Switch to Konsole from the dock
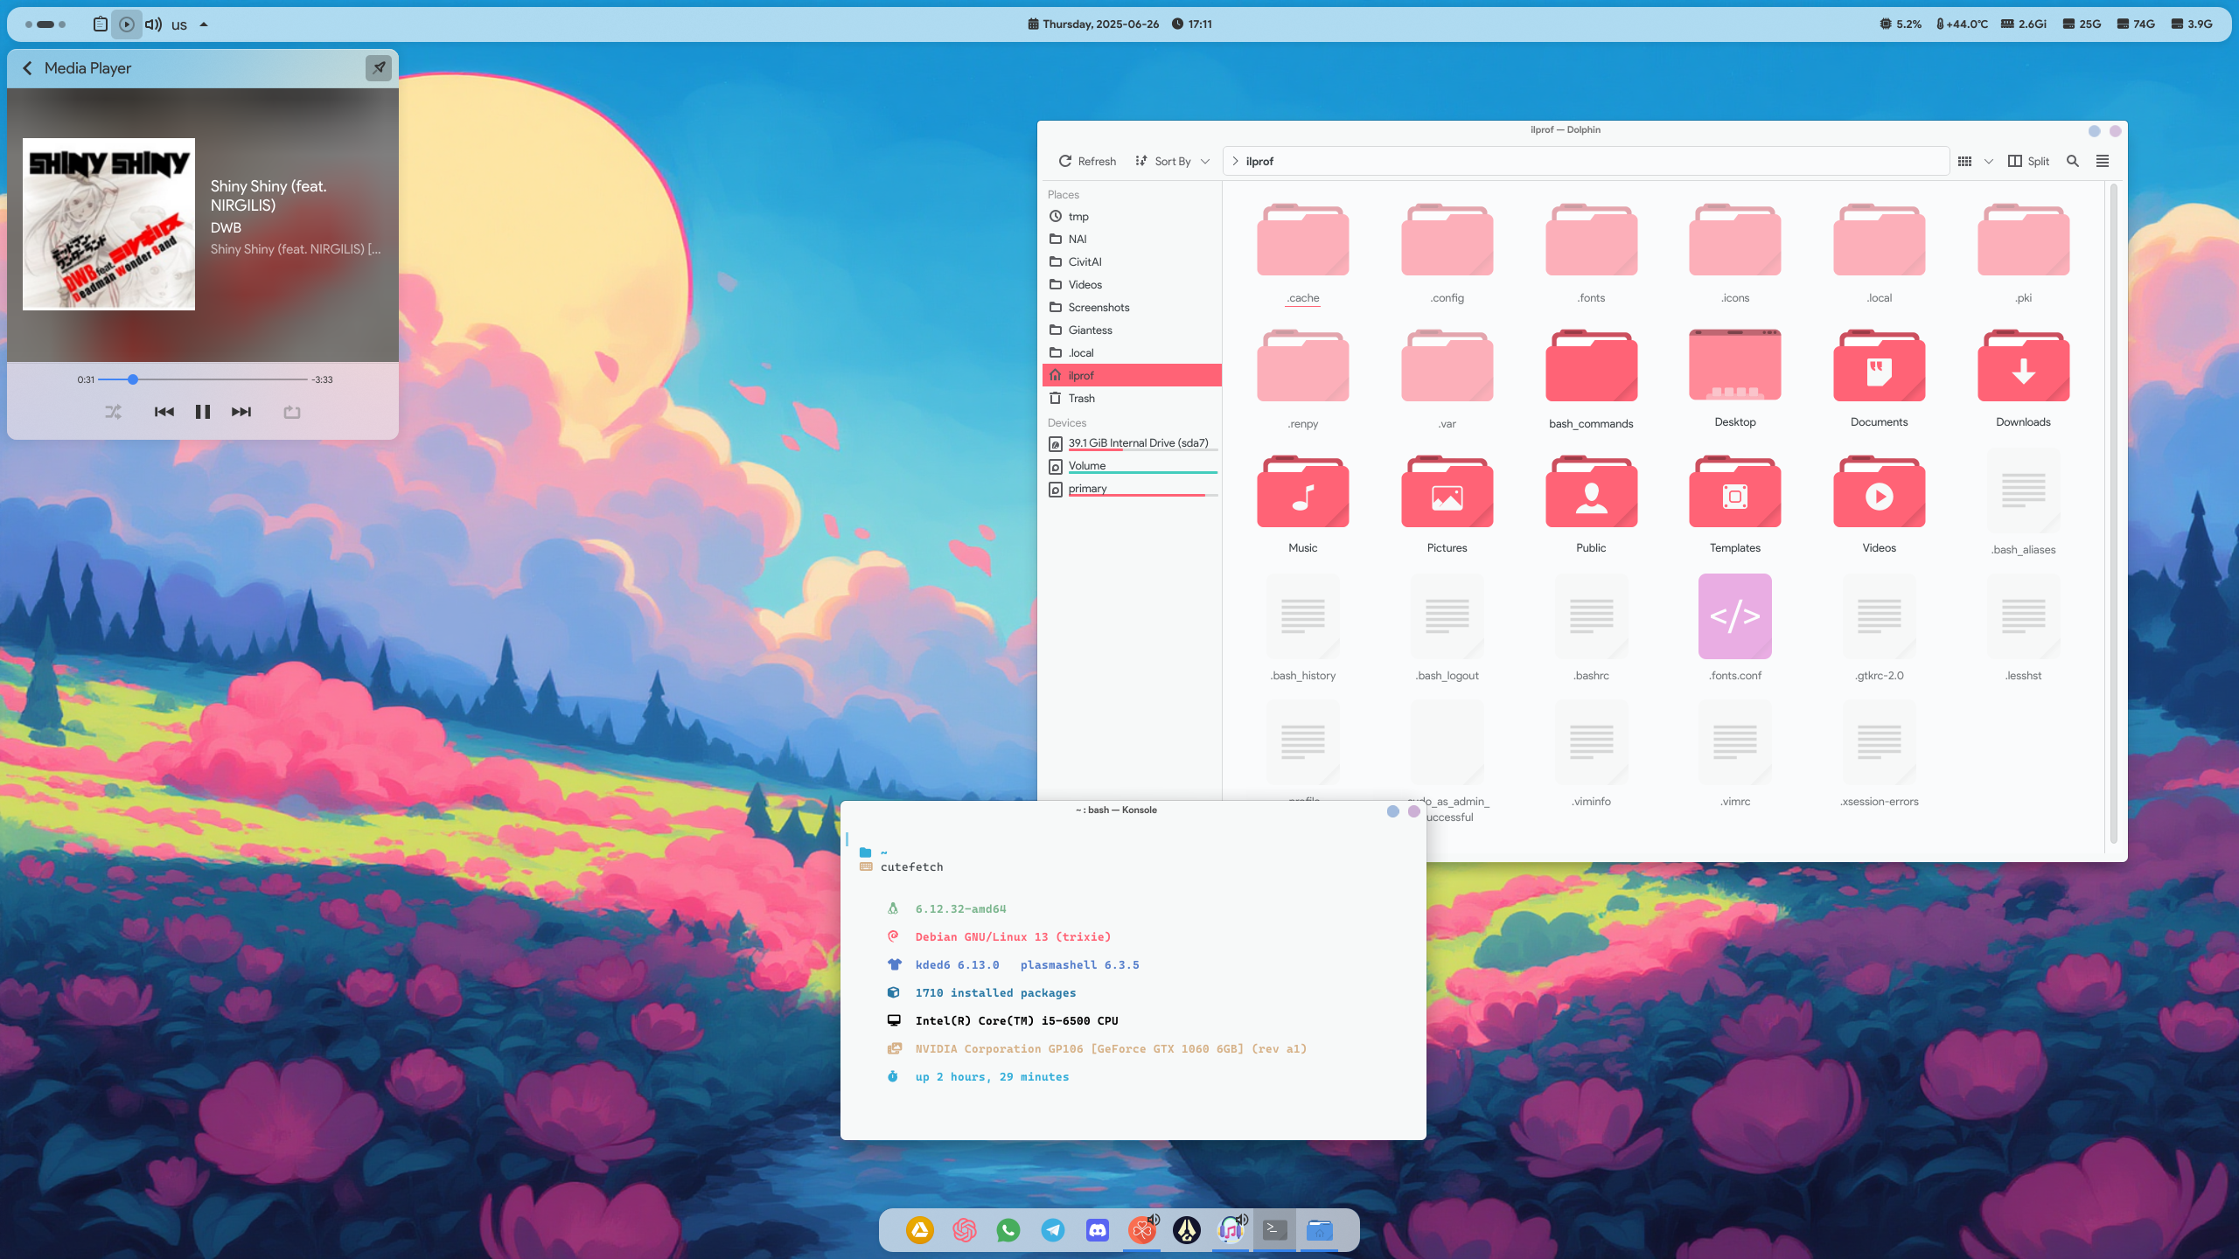Screen dimensions: 2239x1259 click(x=1275, y=1230)
